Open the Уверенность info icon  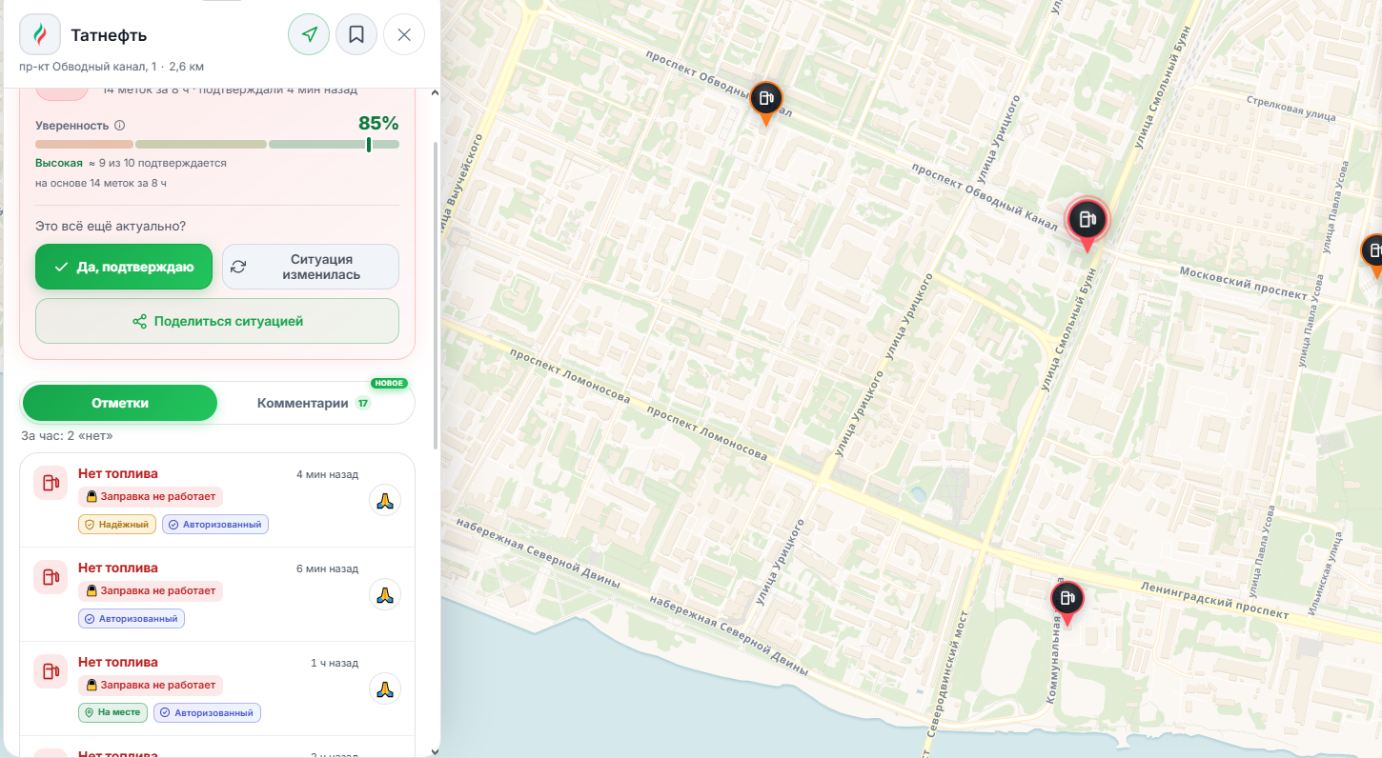coord(119,125)
